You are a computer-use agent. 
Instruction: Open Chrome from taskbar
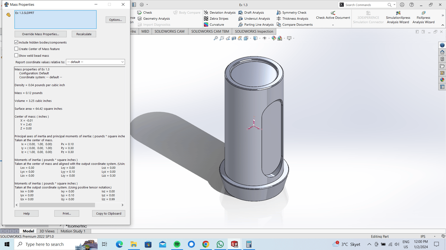[206, 244]
